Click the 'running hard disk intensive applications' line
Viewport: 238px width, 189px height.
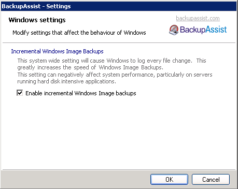66,81
